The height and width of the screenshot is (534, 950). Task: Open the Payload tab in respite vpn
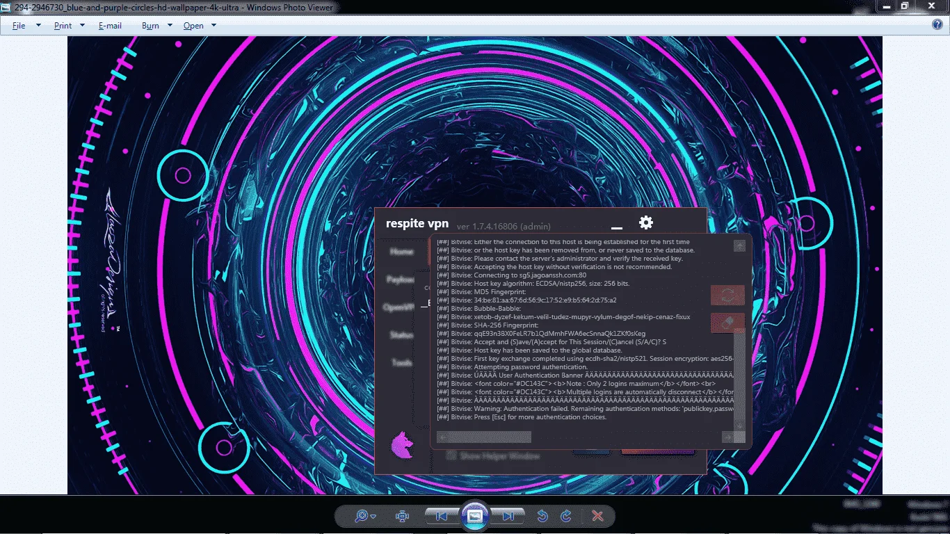coord(401,280)
